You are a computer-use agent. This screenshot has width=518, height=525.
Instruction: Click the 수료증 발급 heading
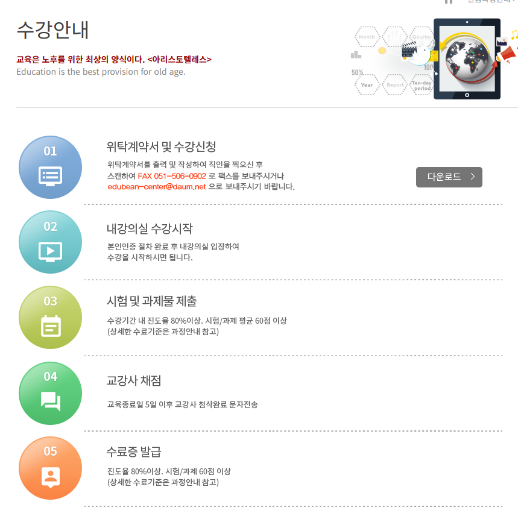pos(134,451)
